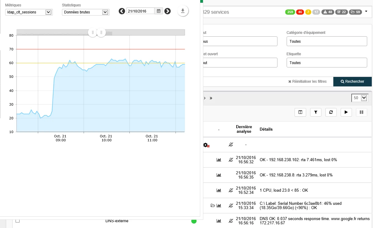Open the Statistiques Données brutes dropdown
The width and height of the screenshot is (373, 228).
coord(85,12)
